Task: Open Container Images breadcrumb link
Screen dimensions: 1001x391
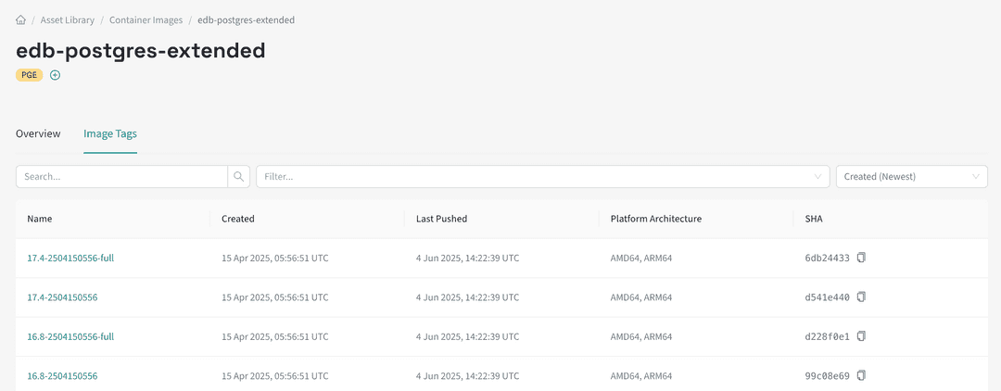Action: (x=146, y=19)
